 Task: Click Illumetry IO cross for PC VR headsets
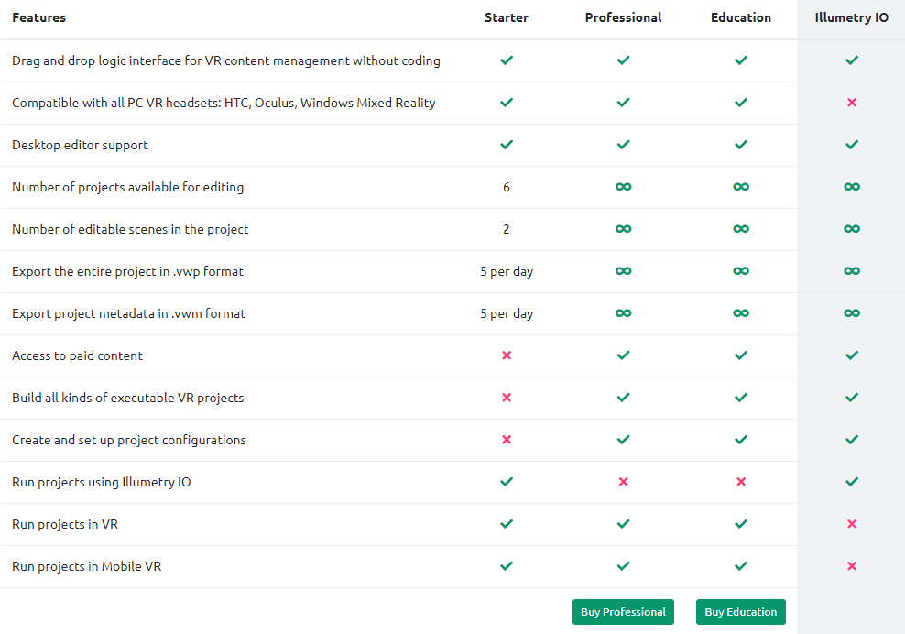tap(852, 103)
